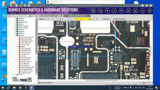Open dropdown arrow next to home icon
160x90 pixels.
click(32, 16)
